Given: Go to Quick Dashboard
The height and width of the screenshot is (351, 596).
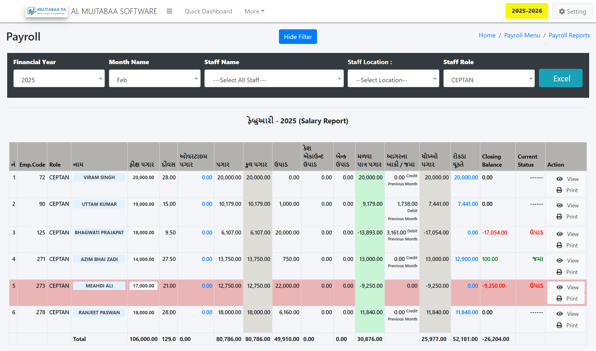Looking at the screenshot, I should [x=208, y=11].
